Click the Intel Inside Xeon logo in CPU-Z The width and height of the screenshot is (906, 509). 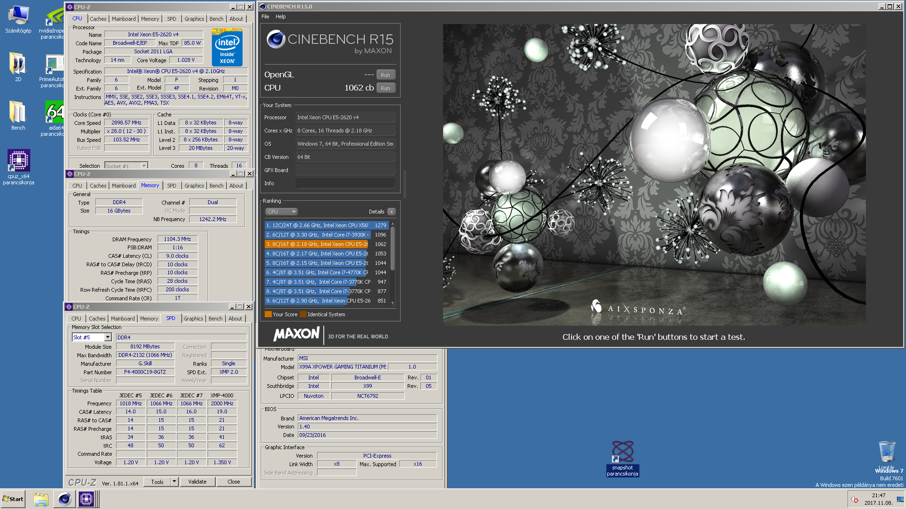(x=227, y=48)
